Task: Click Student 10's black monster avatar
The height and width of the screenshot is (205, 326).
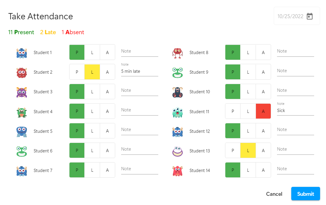Action: pos(178,92)
